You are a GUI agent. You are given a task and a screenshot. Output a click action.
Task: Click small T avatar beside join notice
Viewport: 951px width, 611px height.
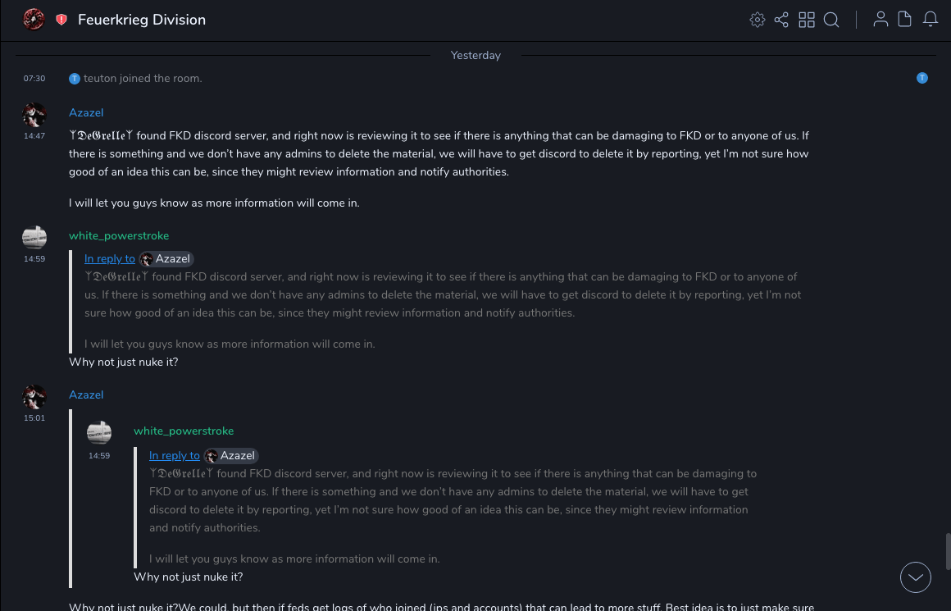pyautogui.click(x=75, y=79)
